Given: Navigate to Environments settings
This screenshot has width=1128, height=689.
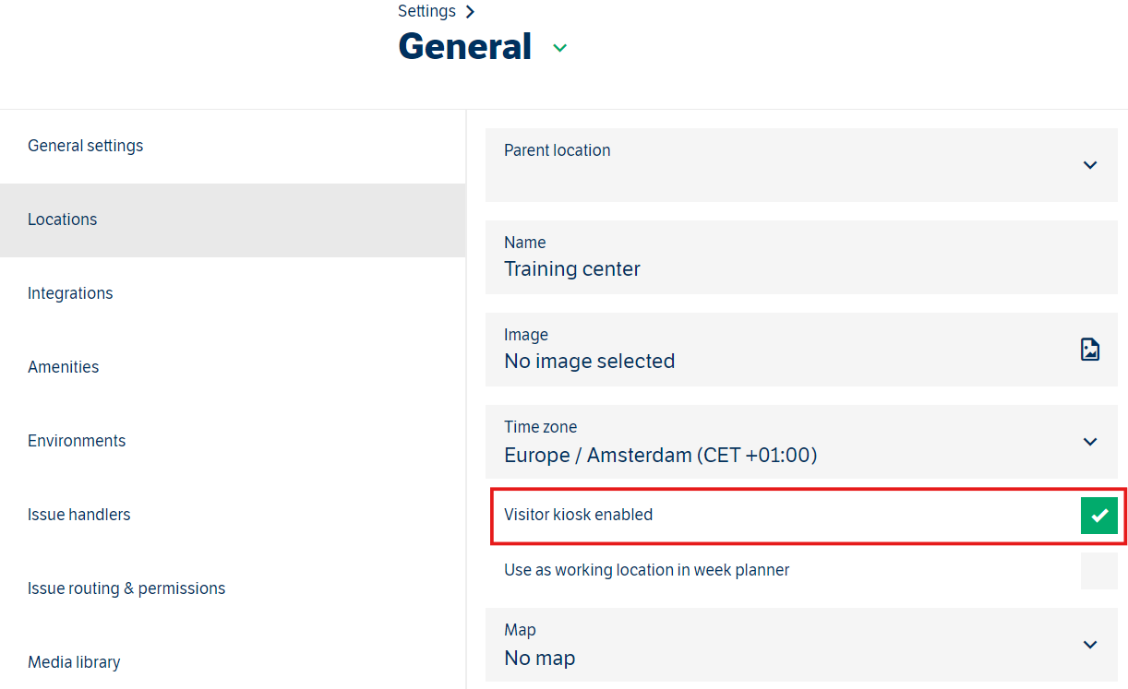Looking at the screenshot, I should (x=77, y=441).
